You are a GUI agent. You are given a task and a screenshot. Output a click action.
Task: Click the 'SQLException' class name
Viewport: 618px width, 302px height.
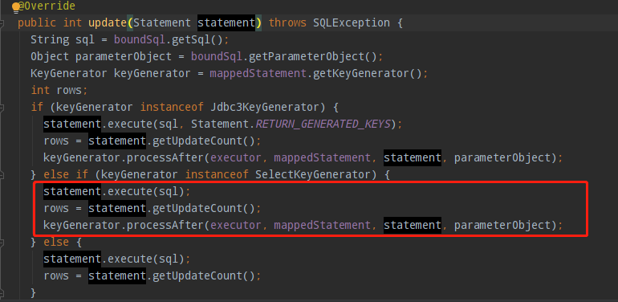(352, 22)
